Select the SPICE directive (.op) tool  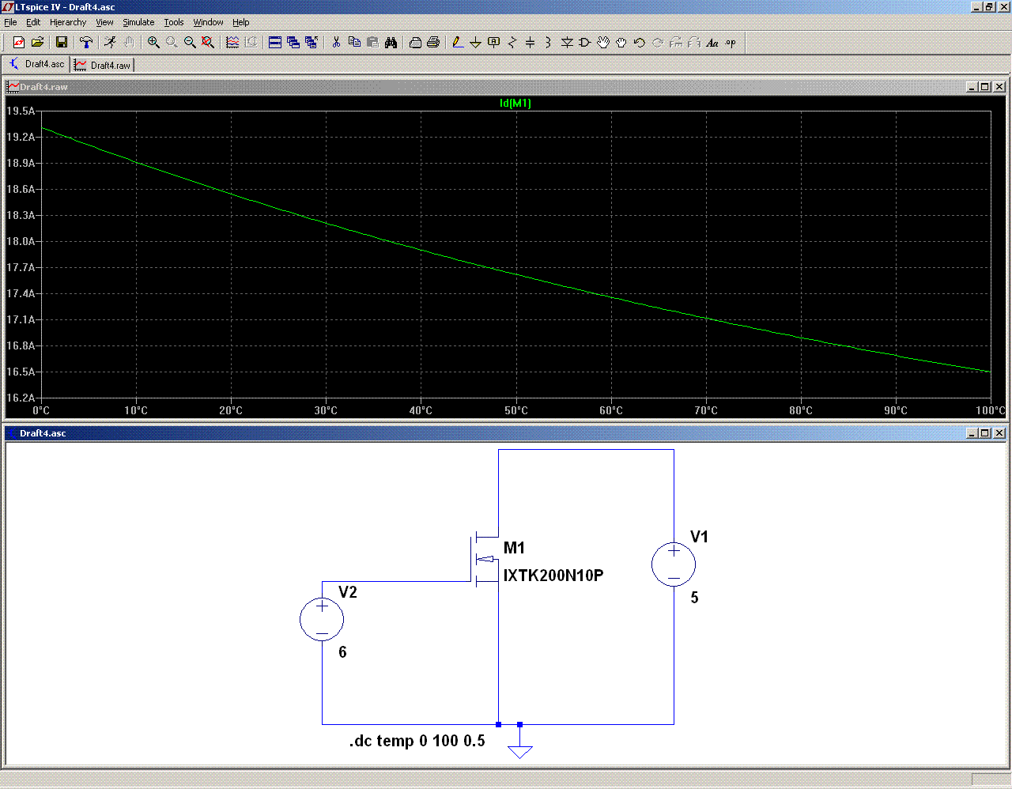tap(731, 43)
